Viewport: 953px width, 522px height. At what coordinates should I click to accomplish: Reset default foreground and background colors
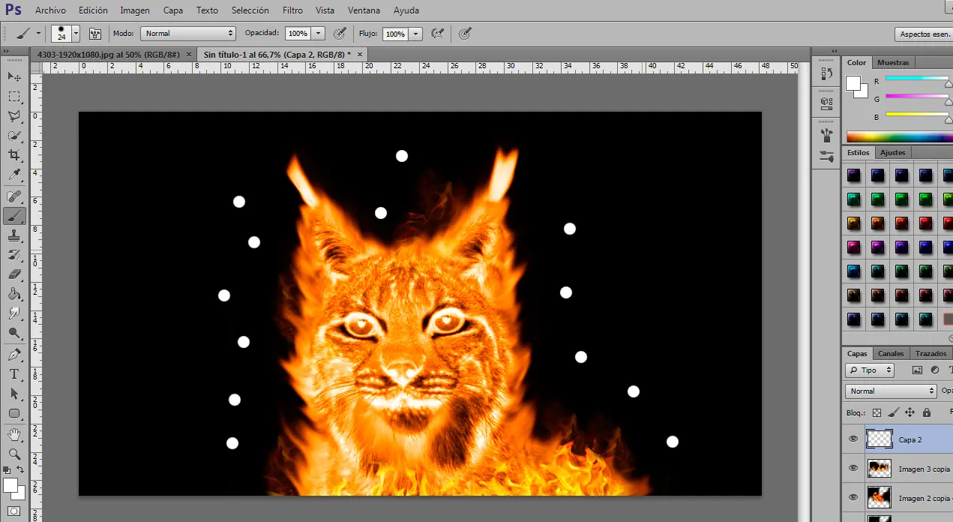[7, 470]
